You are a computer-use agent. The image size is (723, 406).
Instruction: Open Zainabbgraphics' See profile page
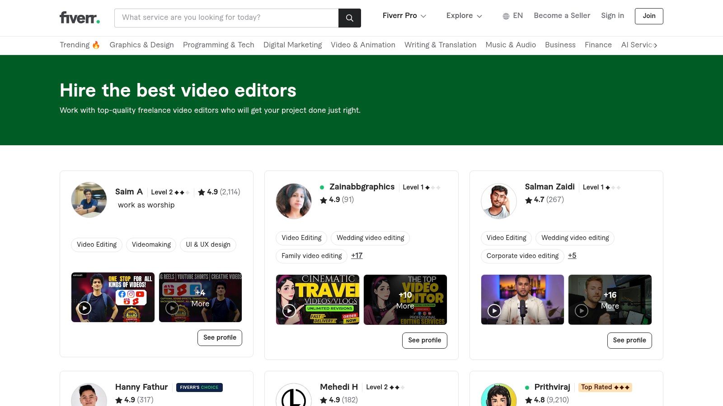point(424,340)
